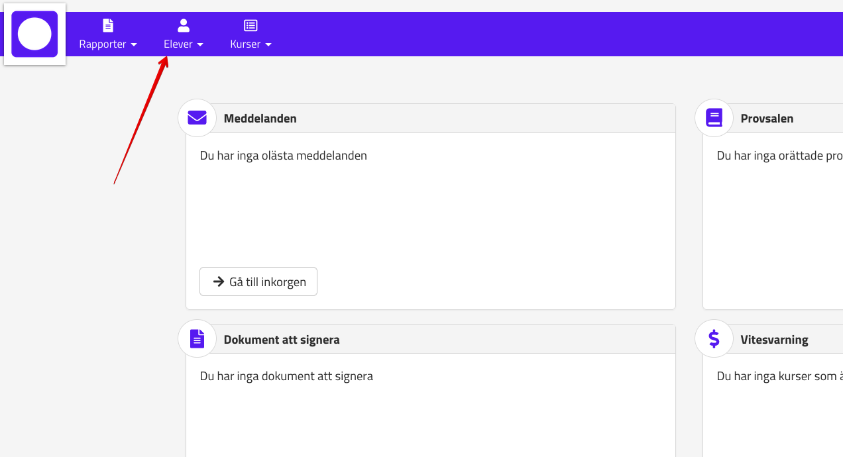Click the round white logo in the navbar
Image resolution: width=843 pixels, height=457 pixels.
coord(34,34)
